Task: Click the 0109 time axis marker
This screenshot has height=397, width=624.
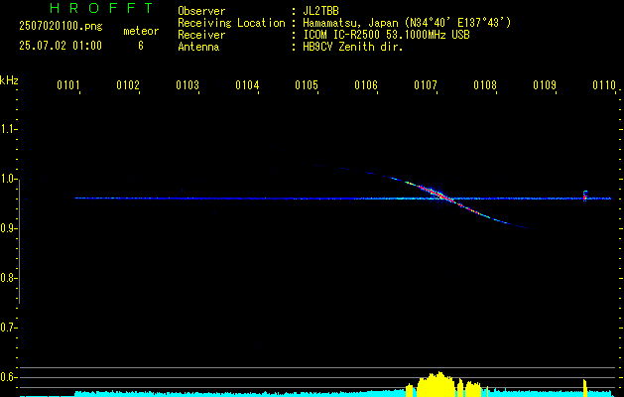Action: pyautogui.click(x=545, y=85)
